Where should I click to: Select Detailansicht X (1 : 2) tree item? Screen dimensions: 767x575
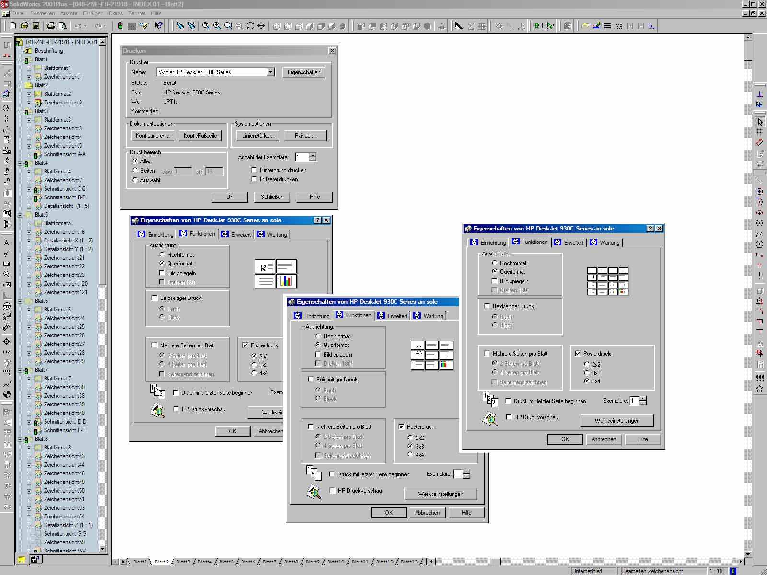point(68,241)
